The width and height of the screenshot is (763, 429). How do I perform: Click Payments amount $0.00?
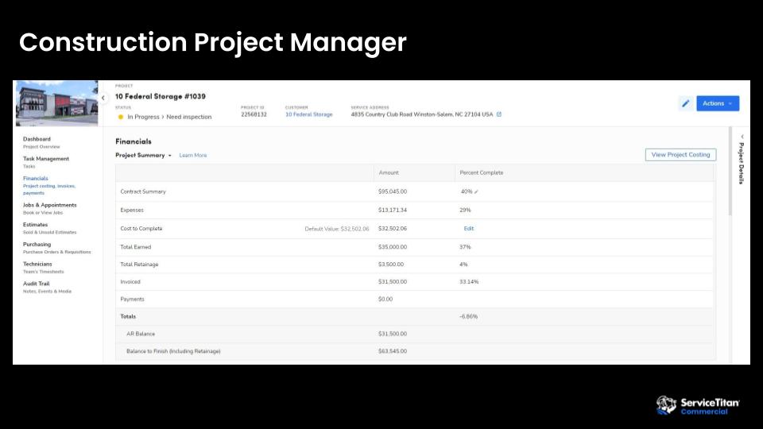click(x=385, y=300)
